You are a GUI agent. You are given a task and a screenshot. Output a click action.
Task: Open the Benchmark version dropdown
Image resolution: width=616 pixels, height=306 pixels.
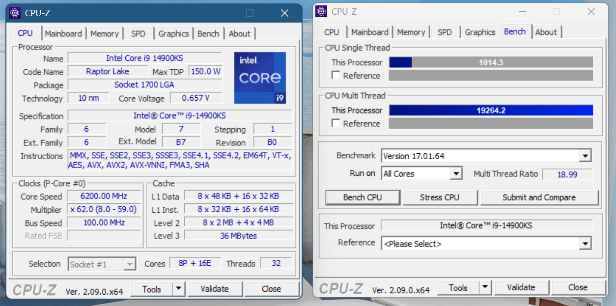585,156
